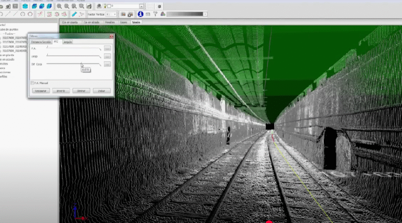Screen dimensions: 402x223
Task: Open the layer selector dropdown
Action: (x=141, y=6)
